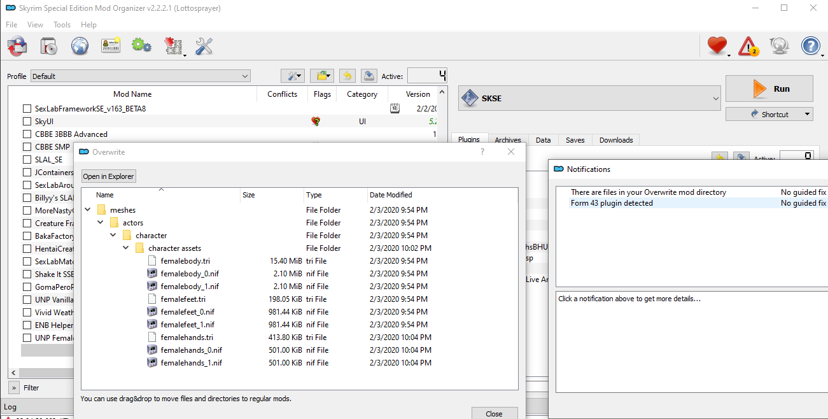Toggle the JContainers mod checkbox
This screenshot has width=828, height=419.
pyautogui.click(x=27, y=173)
